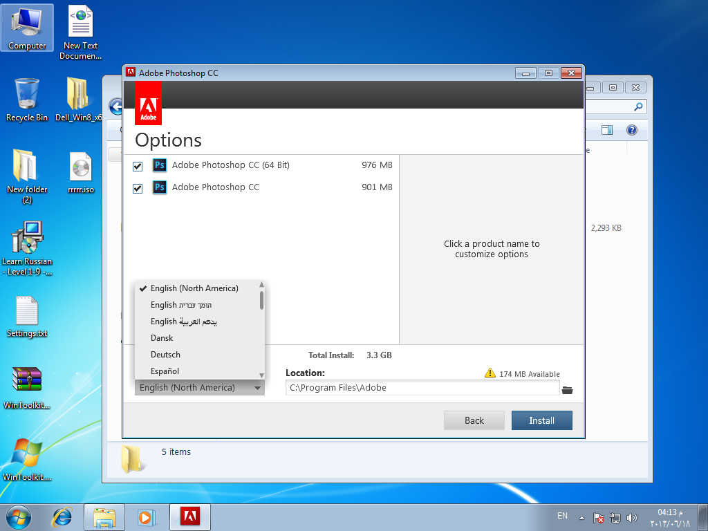Select the Recycle Bin desktop icon

pos(27,100)
